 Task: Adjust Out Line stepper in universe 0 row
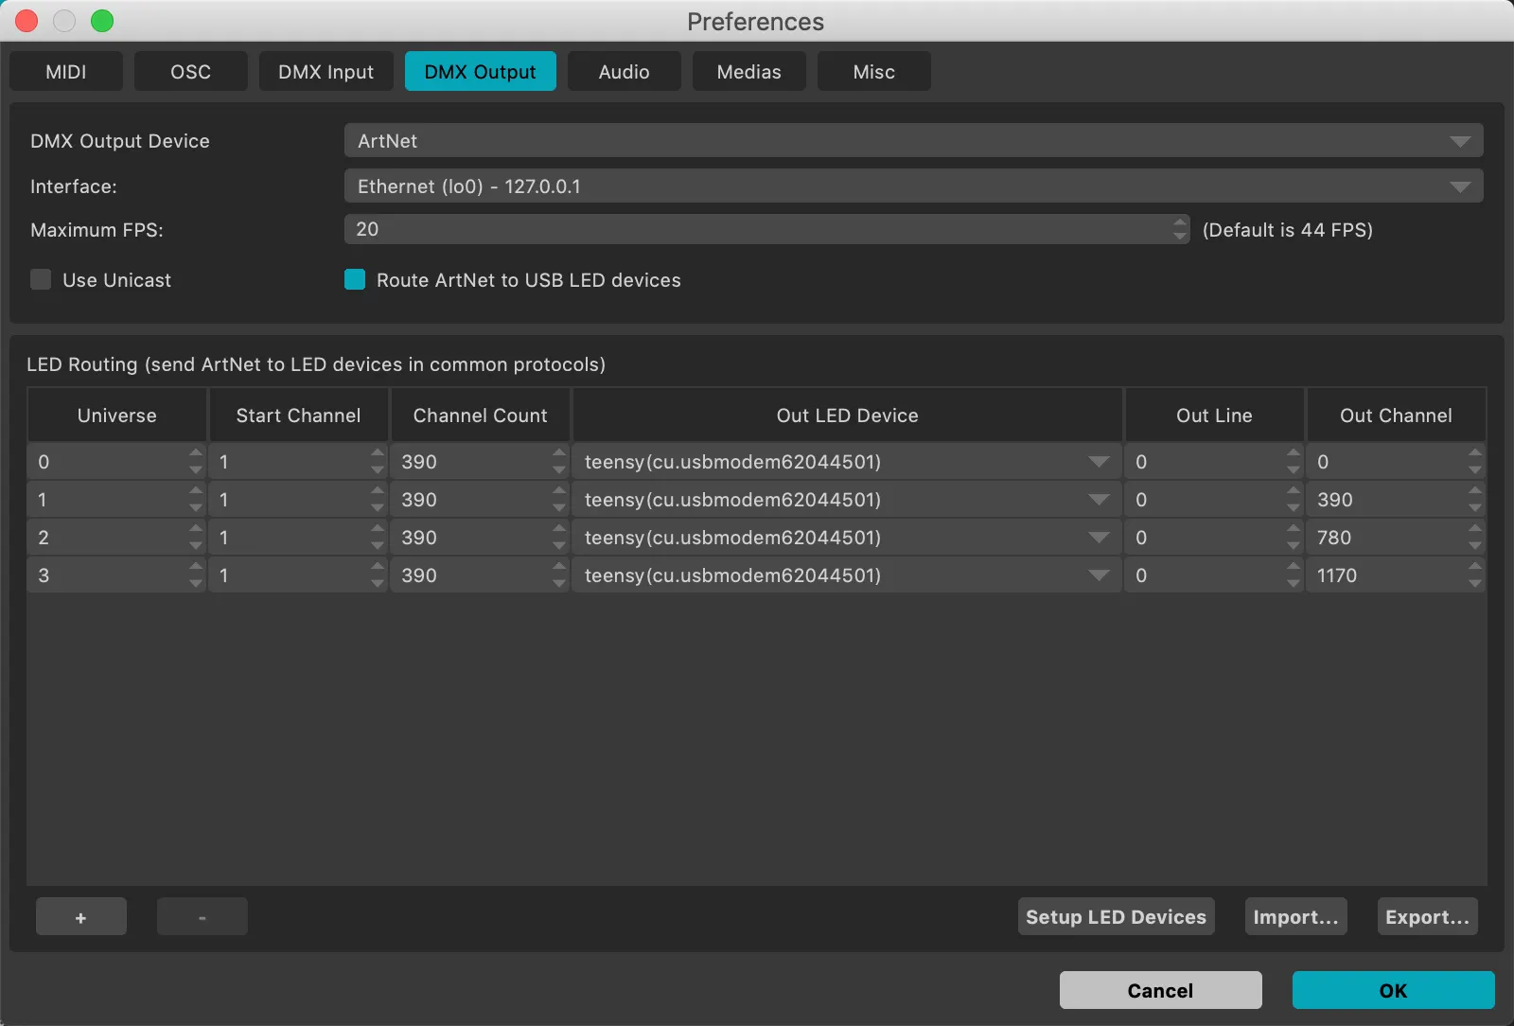[1294, 462]
